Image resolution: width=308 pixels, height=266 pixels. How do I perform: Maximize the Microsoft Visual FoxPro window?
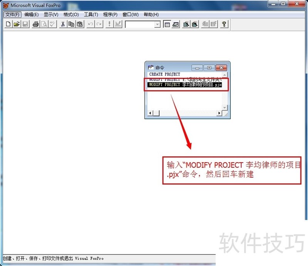[283, 4]
